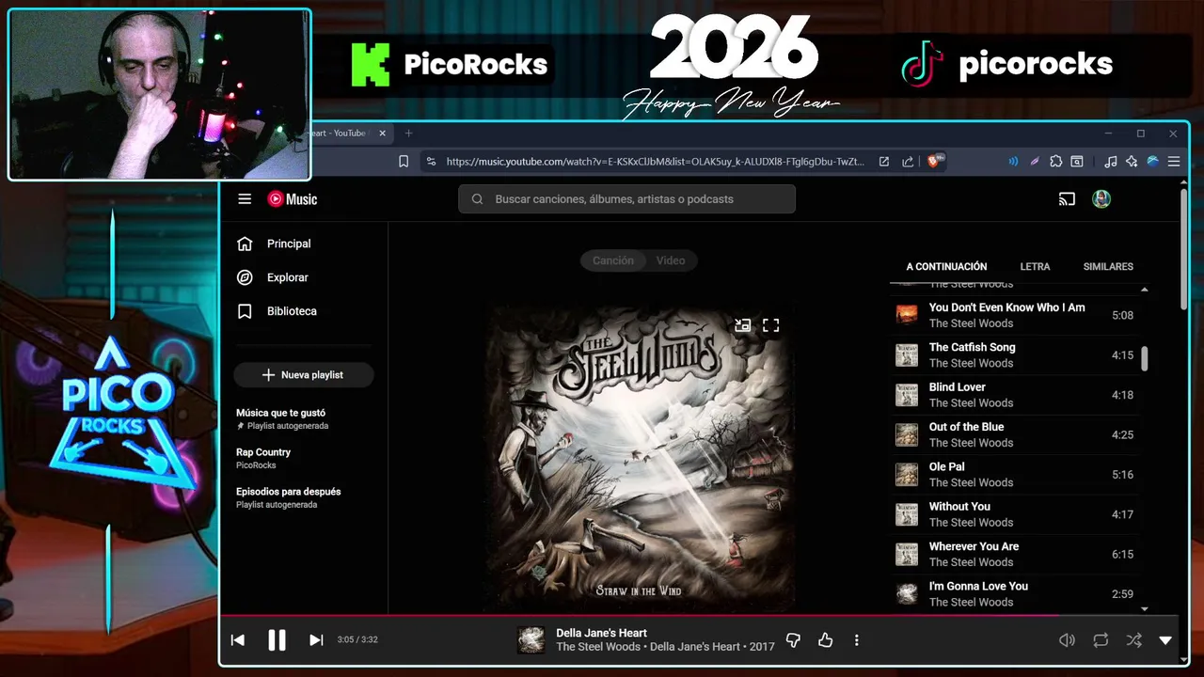This screenshot has width=1204, height=677.
Task: Click the page vertical scrollbar
Action: point(1183,250)
